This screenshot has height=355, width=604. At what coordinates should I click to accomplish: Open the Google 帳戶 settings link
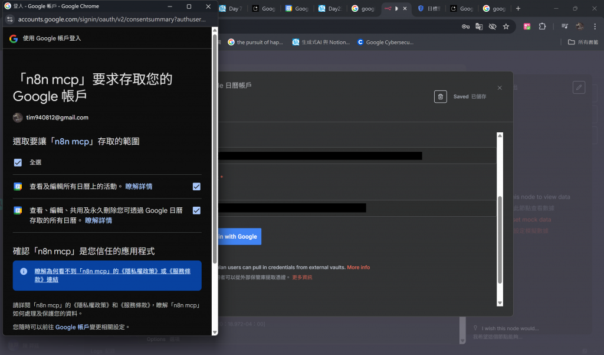point(72,327)
